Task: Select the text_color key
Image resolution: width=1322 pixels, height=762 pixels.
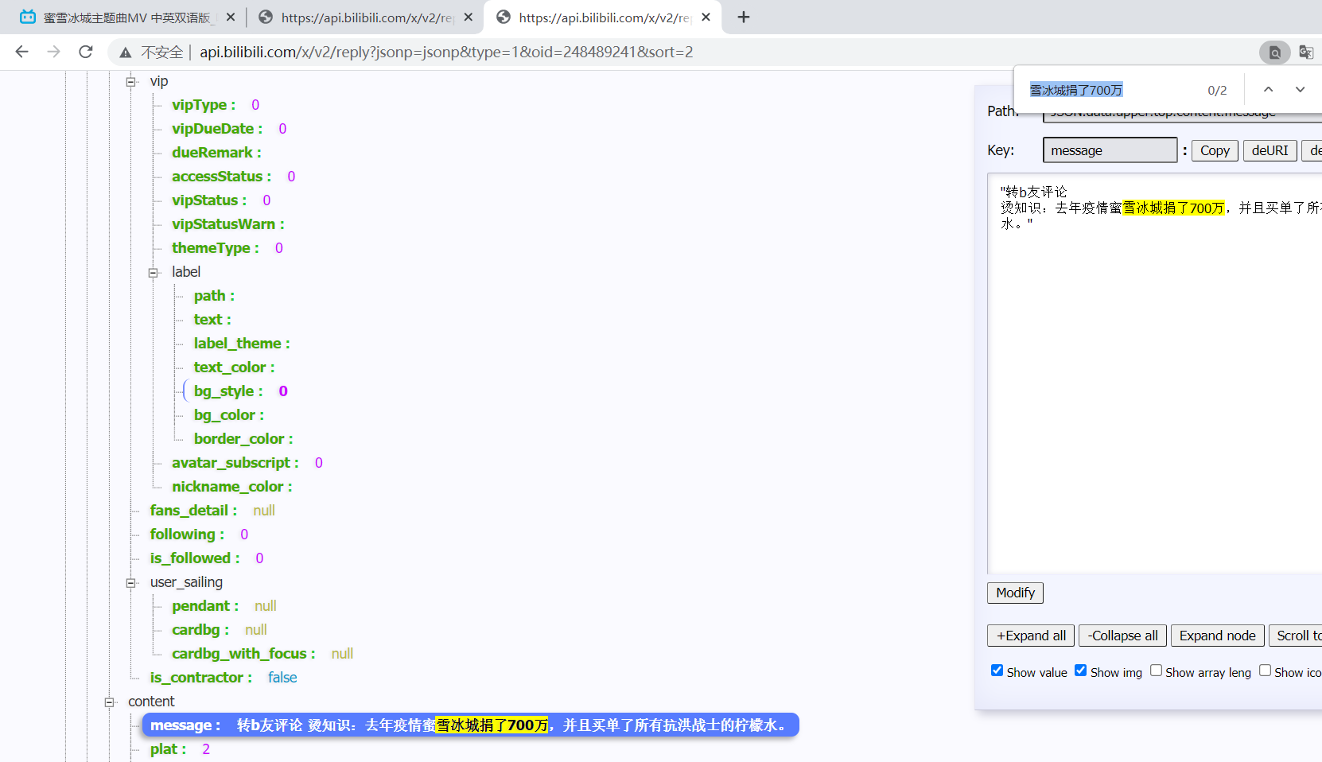Action: pyautogui.click(x=234, y=367)
